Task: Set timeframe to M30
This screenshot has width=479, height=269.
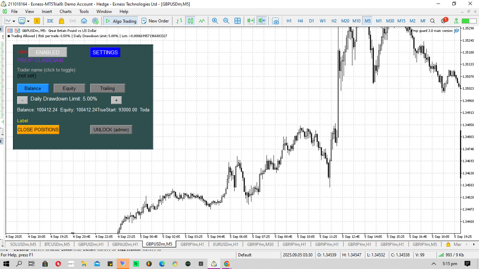Action: 390,21
